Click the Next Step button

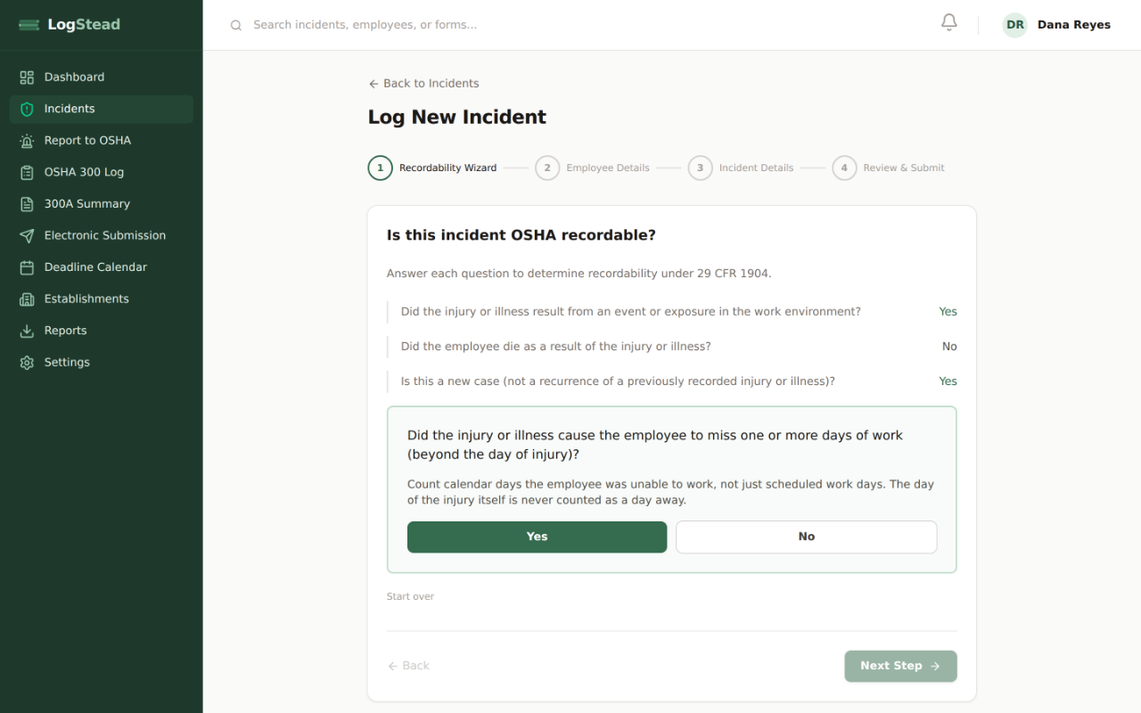[x=900, y=666]
